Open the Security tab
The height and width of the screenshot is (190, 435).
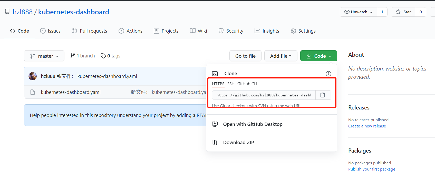pyautogui.click(x=231, y=31)
